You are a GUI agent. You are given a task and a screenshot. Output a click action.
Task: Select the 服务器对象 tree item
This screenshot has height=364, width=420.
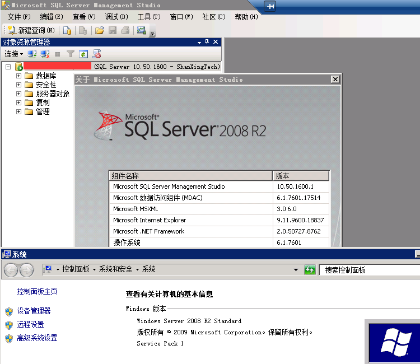[53, 94]
